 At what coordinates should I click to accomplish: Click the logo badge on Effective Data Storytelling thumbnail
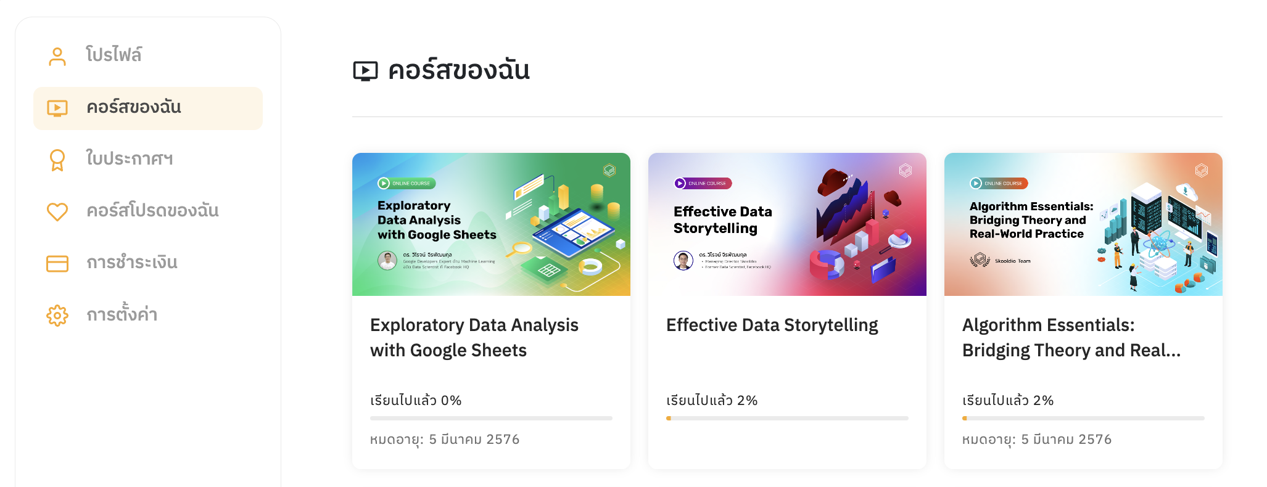905,170
